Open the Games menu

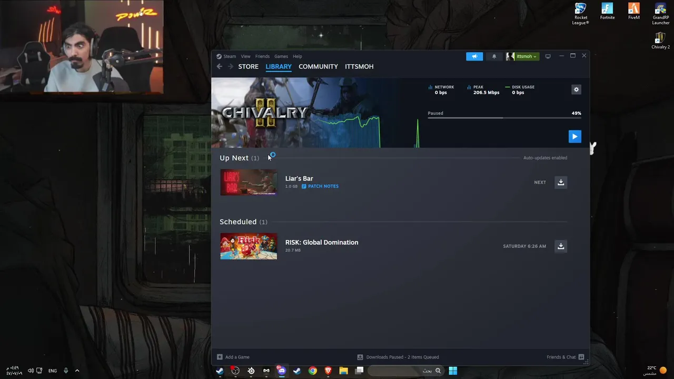[x=281, y=56]
